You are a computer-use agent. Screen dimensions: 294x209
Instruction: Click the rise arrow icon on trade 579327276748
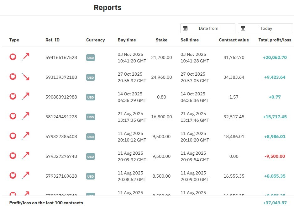point(25,155)
